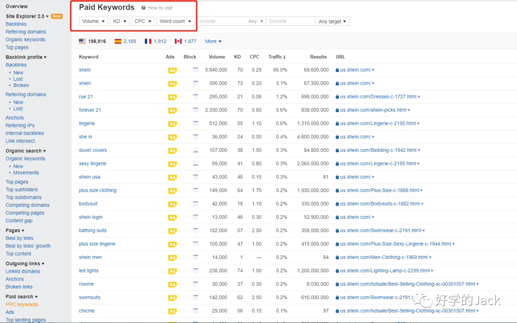This screenshot has width=517, height=323.
Task: Open the Linked domains report
Action: click(x=23, y=271)
